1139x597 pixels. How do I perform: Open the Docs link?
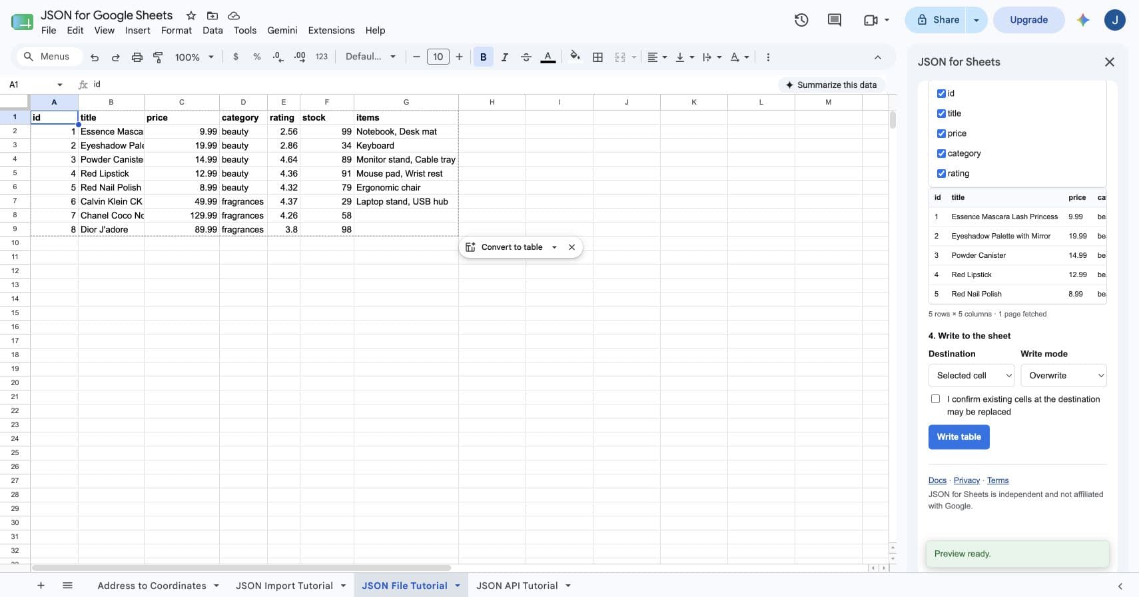coord(937,480)
